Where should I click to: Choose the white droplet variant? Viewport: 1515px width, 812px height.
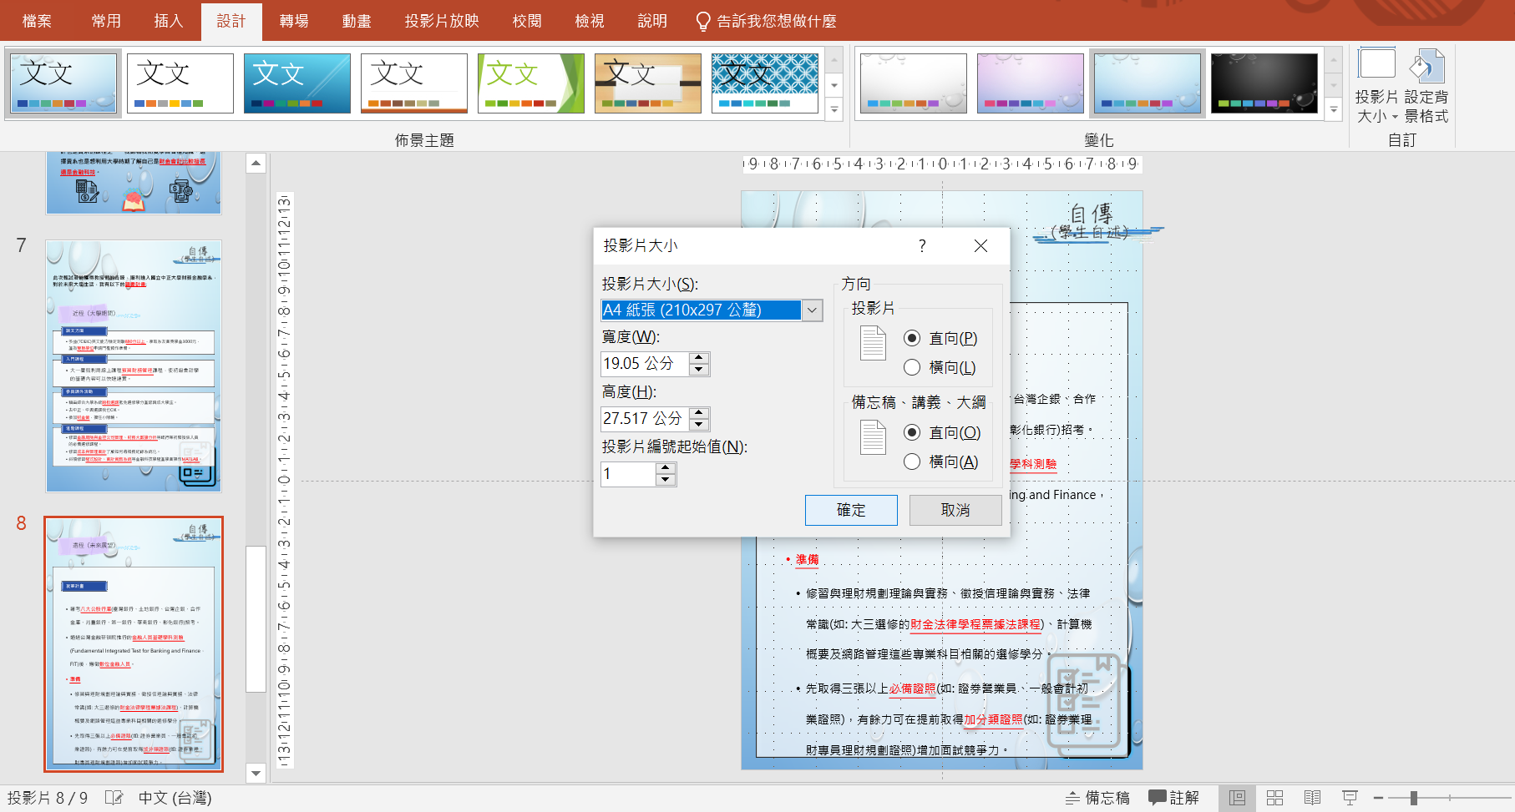point(914,83)
